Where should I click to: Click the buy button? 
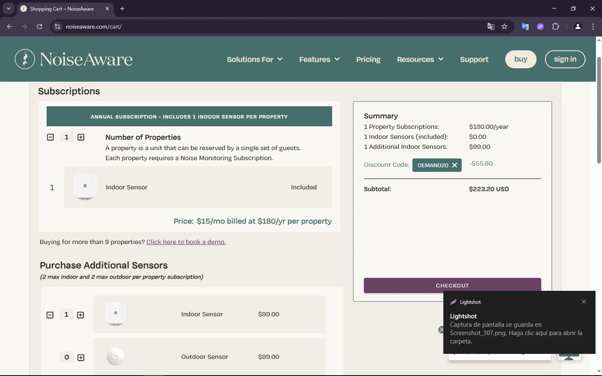pyautogui.click(x=521, y=59)
